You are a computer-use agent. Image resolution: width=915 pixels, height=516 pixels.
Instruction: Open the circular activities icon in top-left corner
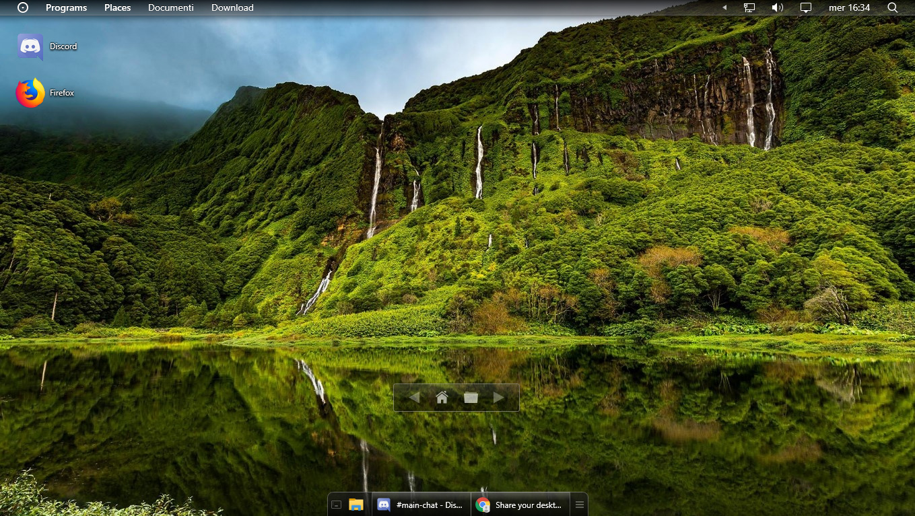click(23, 7)
